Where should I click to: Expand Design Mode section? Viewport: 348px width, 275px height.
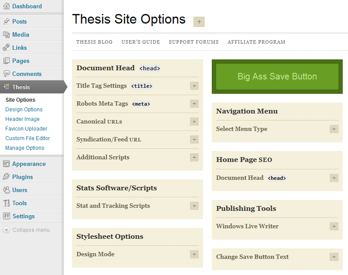tap(194, 254)
